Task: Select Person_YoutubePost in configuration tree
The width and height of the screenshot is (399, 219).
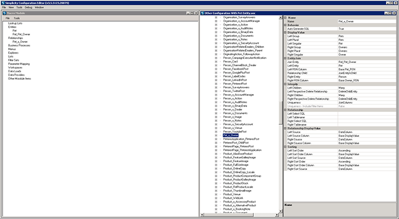Action: tap(235, 132)
